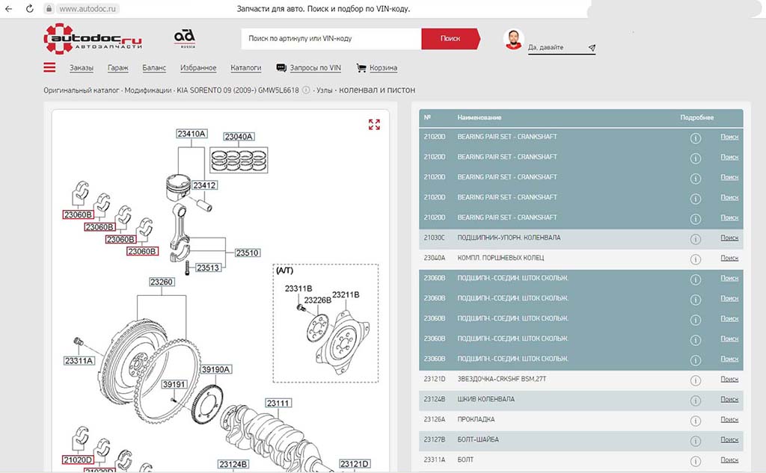Open info icon for 21030C thrust bearing
The image size is (766, 473).
tap(695, 238)
